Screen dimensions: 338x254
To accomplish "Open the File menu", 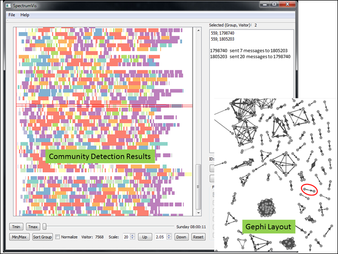I will pos(12,15).
